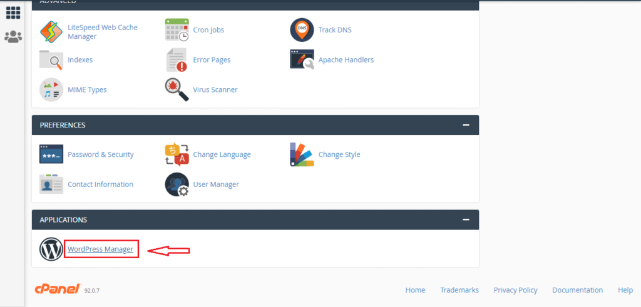Image resolution: width=641 pixels, height=307 pixels.
Task: Open LiteSpeed Web Cache Manager link
Action: pyautogui.click(x=103, y=32)
